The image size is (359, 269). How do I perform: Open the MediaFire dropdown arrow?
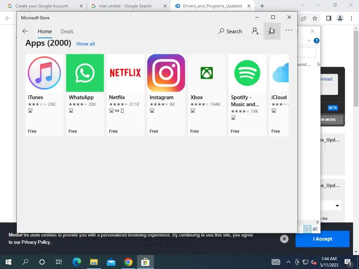click(x=337, y=206)
